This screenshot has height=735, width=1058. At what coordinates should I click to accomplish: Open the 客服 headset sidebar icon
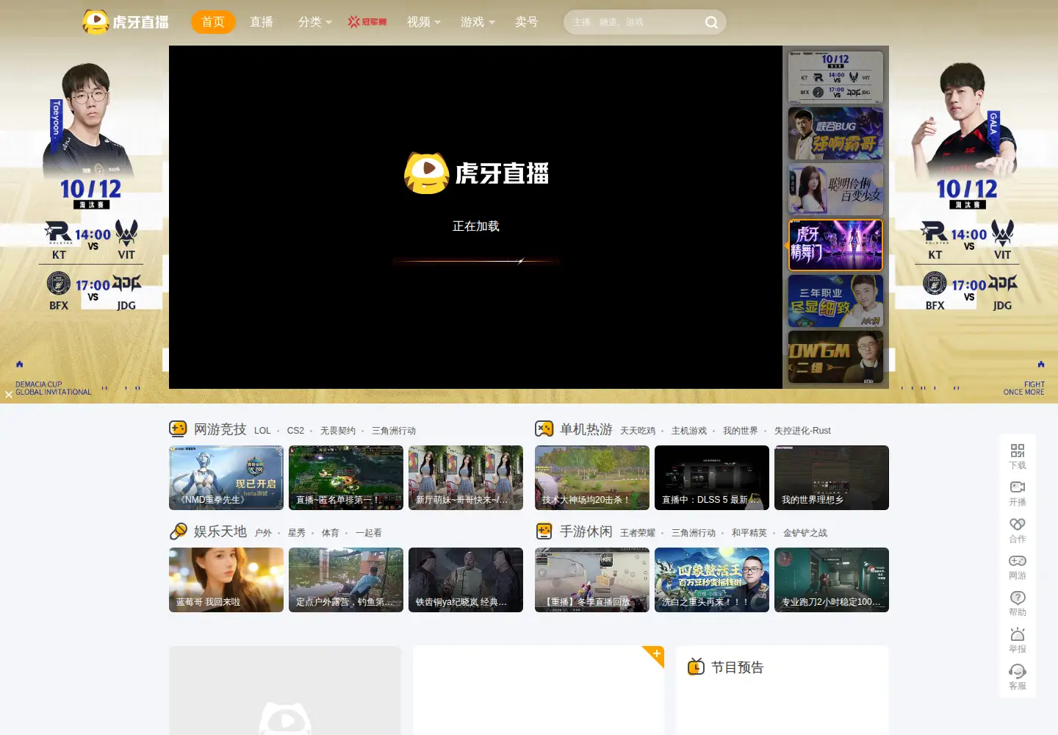point(1018,671)
